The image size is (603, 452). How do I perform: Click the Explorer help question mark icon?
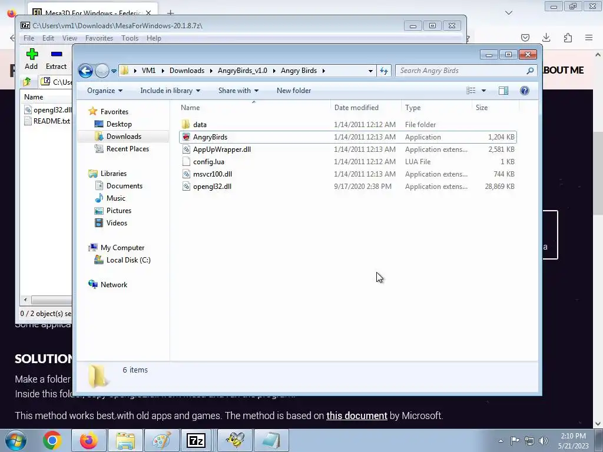point(525,91)
